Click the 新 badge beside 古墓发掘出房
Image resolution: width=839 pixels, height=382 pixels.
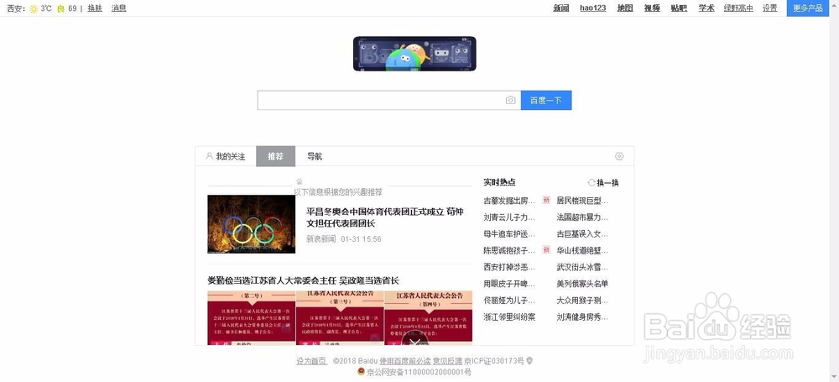coord(546,201)
